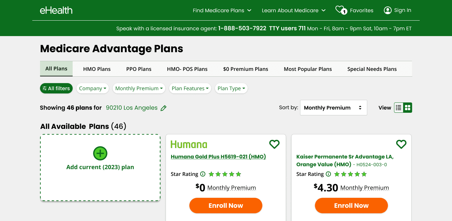Screen dimensions: 452x221
Task: Open Humana Gold Plus H5619-021 (HMO) link
Action: point(218,157)
